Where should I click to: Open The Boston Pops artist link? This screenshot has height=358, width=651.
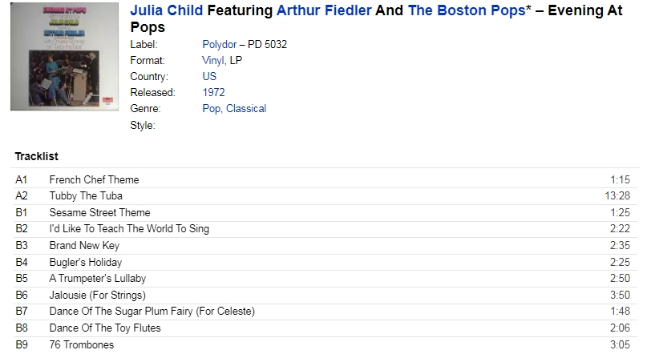click(467, 10)
